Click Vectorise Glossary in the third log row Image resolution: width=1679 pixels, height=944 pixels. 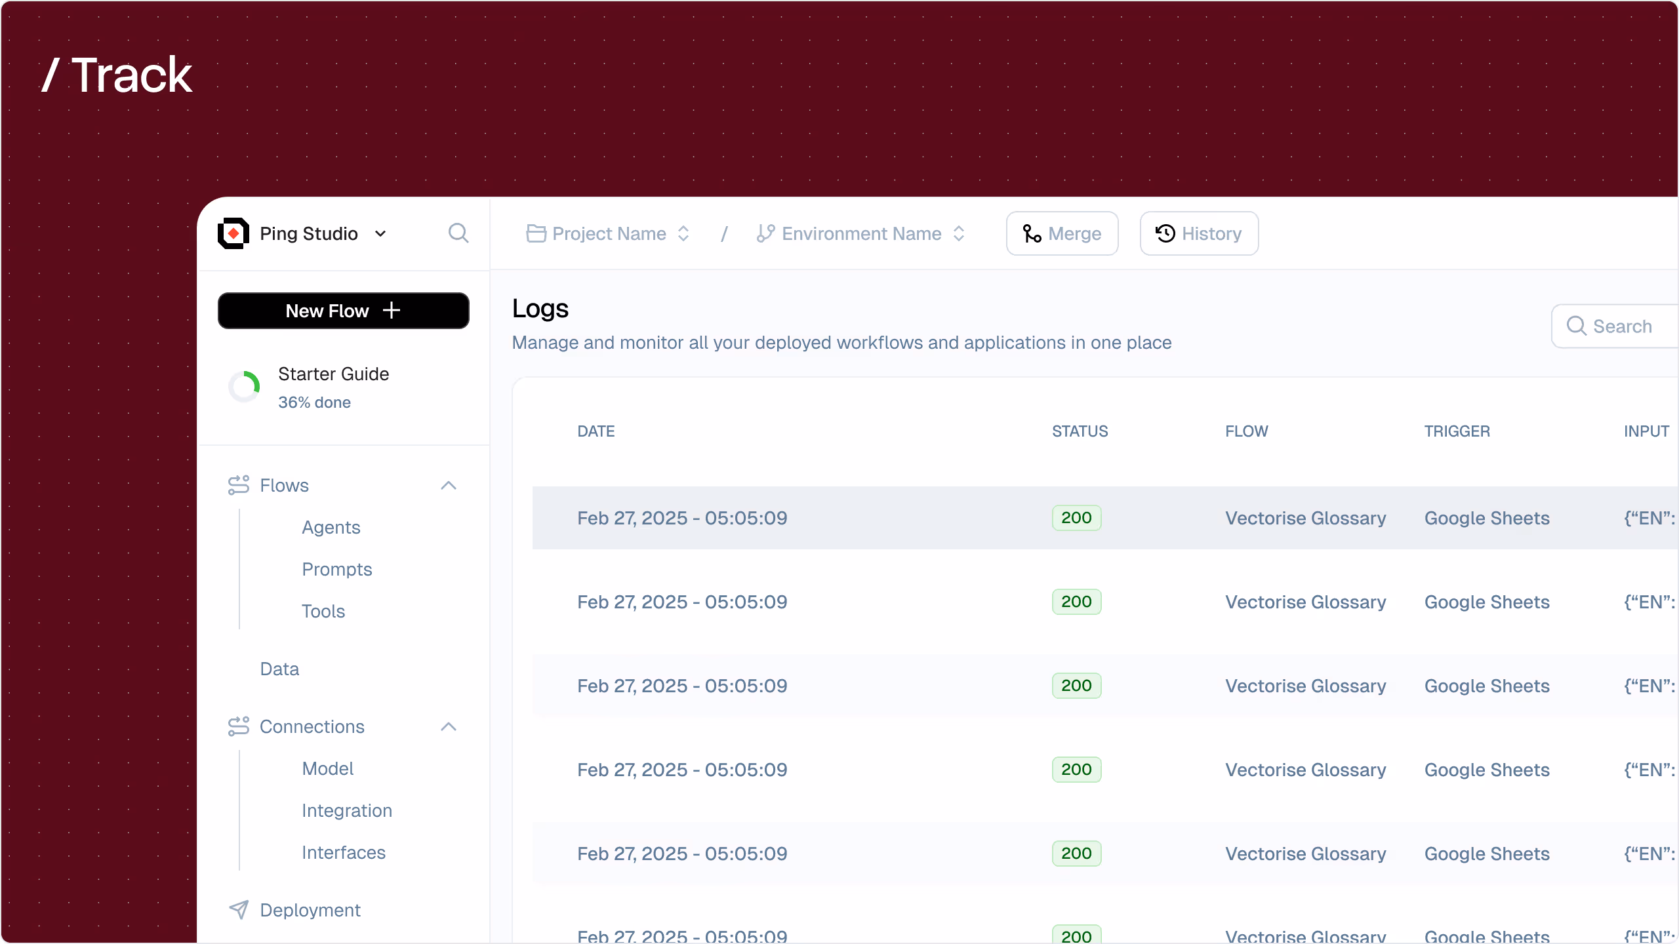tap(1306, 686)
